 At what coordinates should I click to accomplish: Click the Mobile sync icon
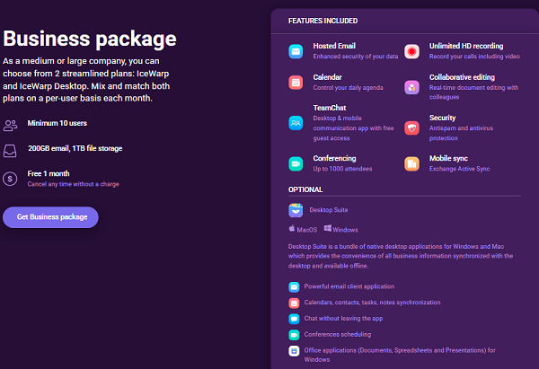click(411, 163)
